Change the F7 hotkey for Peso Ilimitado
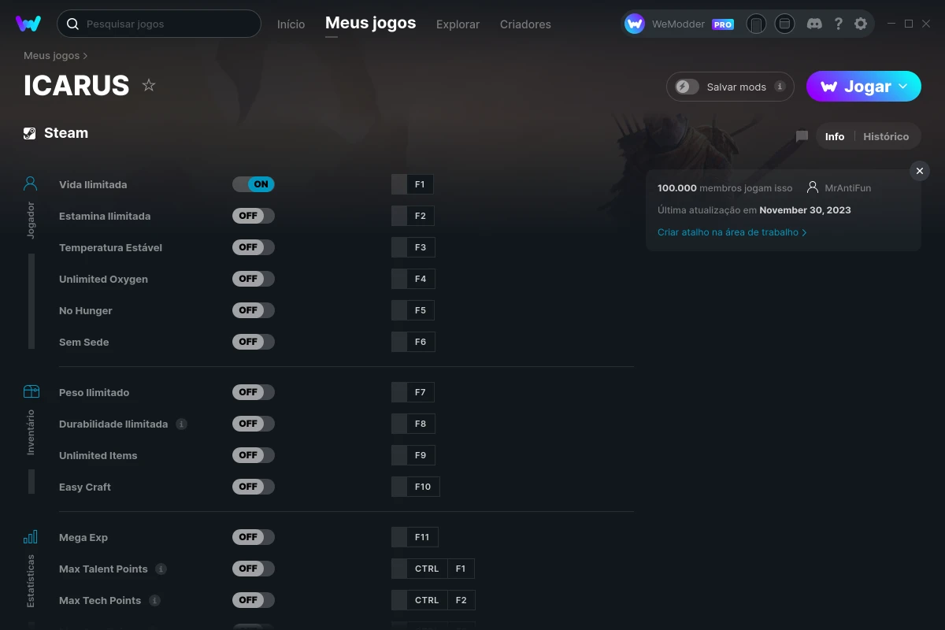945x630 pixels. pyautogui.click(x=413, y=392)
